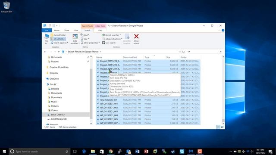Switch to the Play tab under Video Tools
This screenshot has width=276, height=155.
click(x=100, y=30)
